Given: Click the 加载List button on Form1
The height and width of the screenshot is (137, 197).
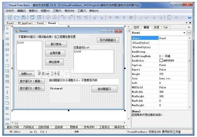Looking at the screenshot, I should (26, 74).
